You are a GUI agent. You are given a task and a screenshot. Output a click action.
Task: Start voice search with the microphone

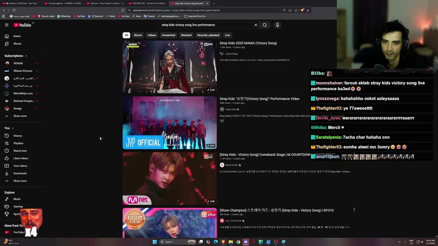click(278, 25)
